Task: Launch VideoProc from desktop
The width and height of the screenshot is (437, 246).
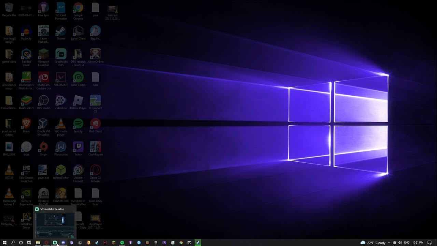Action: [61, 103]
